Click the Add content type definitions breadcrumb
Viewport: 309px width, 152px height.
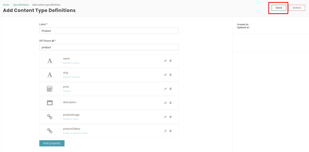(x=46, y=5)
